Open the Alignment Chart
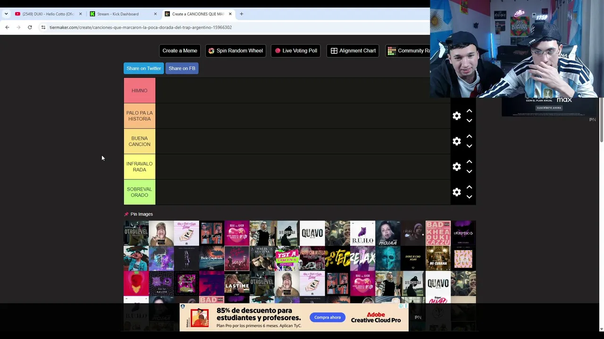604x339 pixels. click(x=353, y=51)
